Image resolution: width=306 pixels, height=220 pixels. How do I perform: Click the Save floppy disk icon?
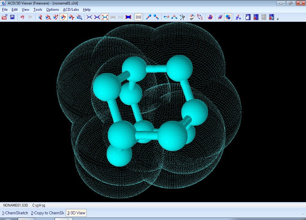[12, 17]
